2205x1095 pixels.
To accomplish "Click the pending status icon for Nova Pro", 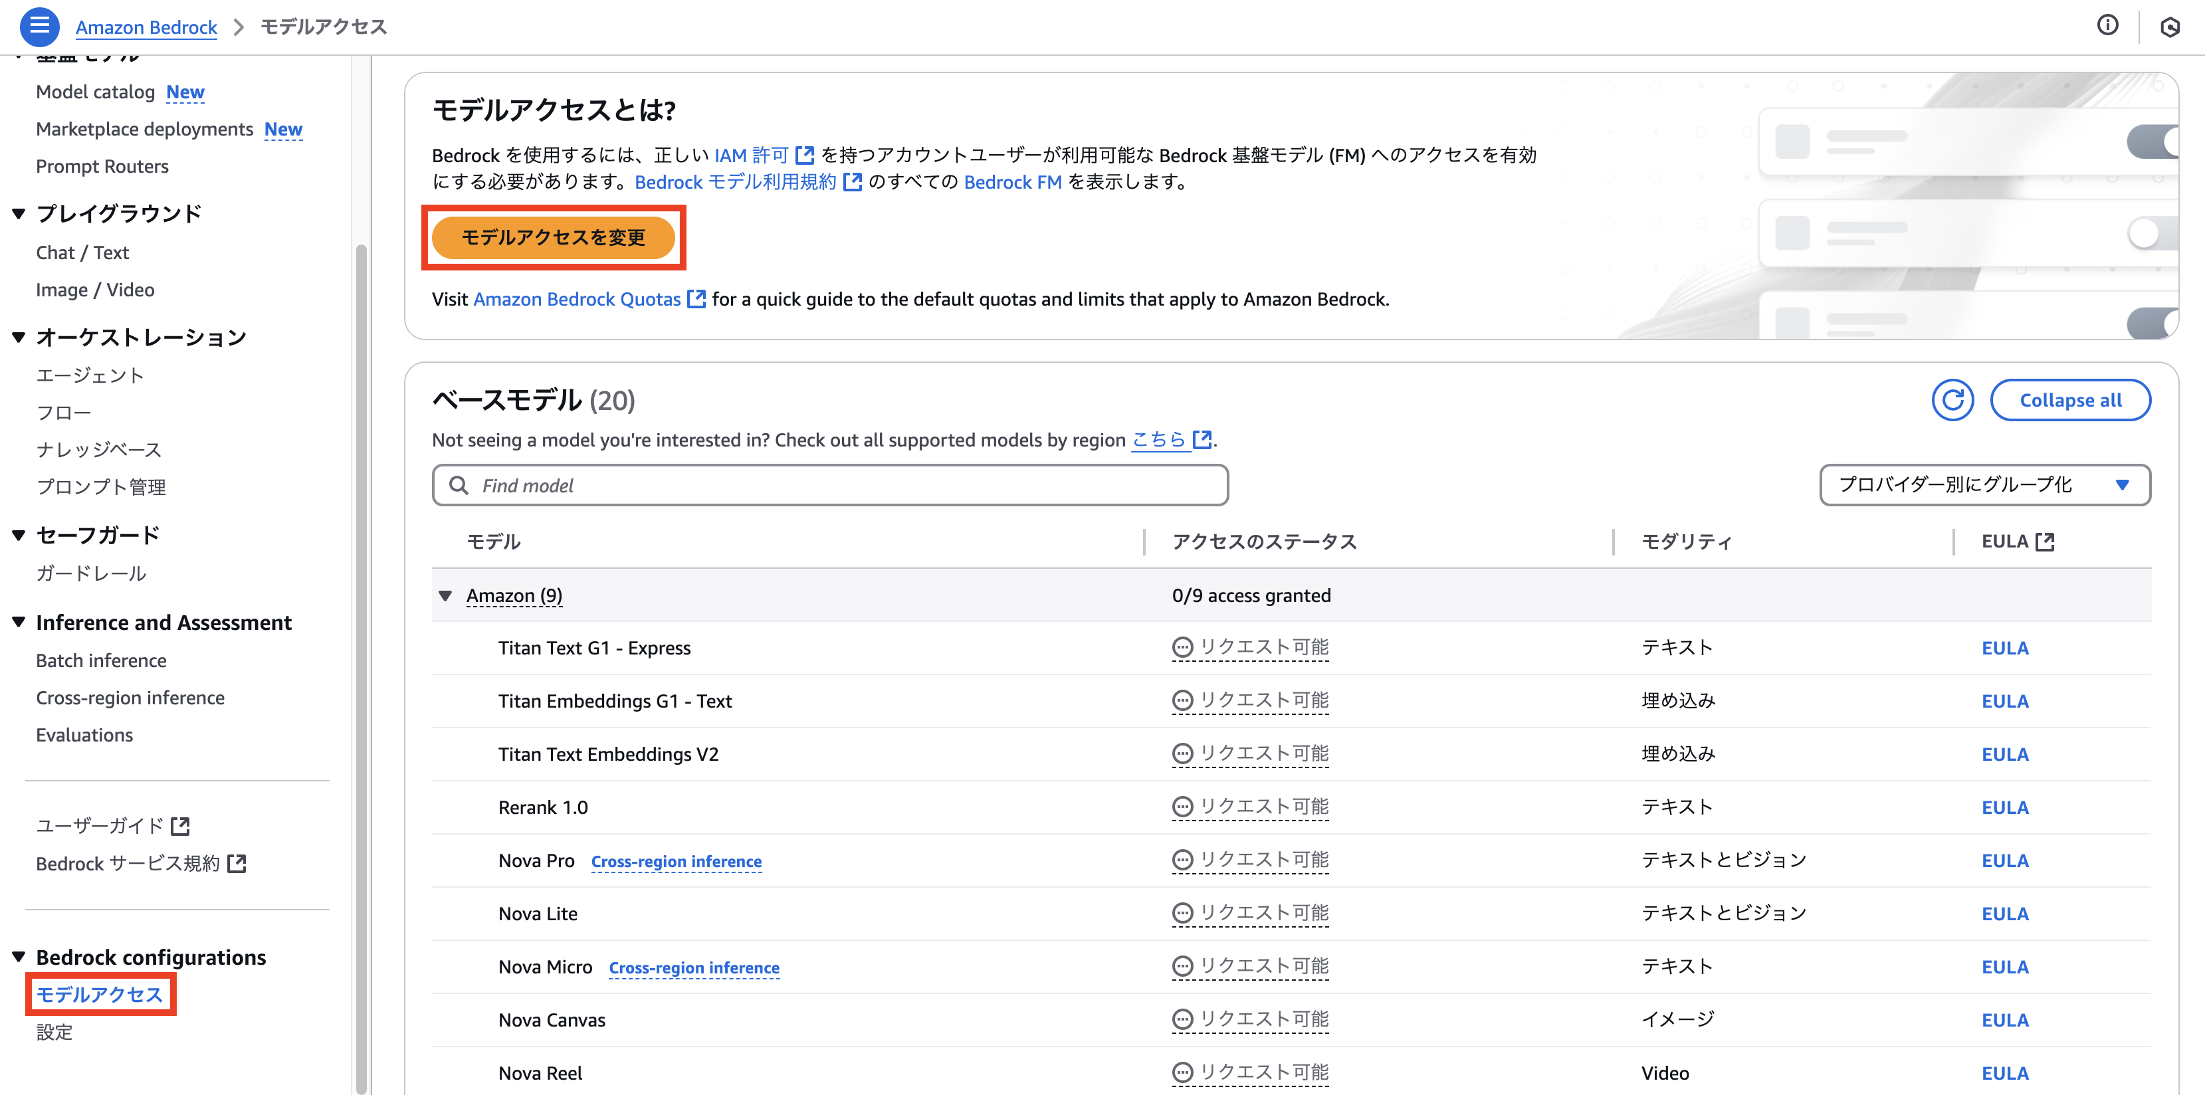I will coord(1182,860).
